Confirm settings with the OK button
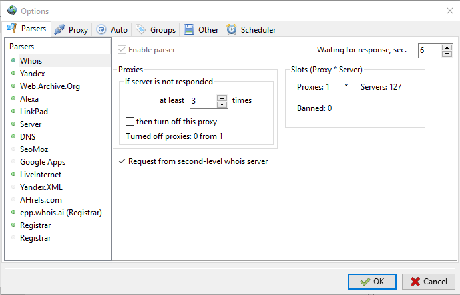This screenshot has height=295, width=460. pyautogui.click(x=372, y=282)
